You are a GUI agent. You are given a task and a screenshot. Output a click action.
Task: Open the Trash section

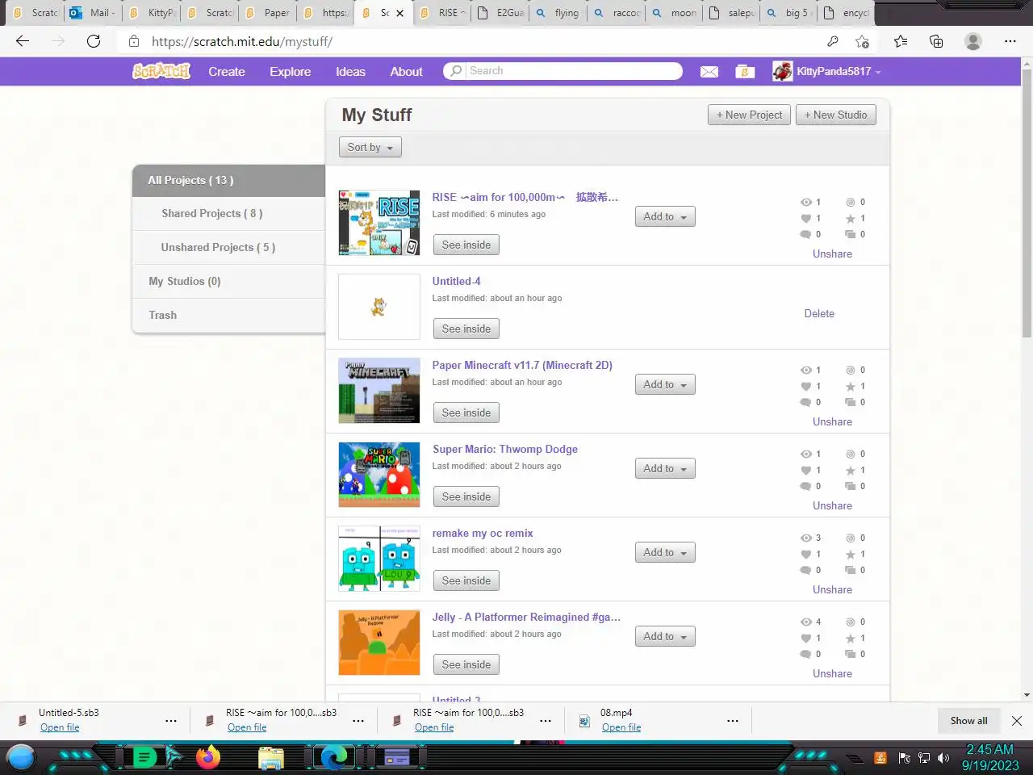(228, 315)
